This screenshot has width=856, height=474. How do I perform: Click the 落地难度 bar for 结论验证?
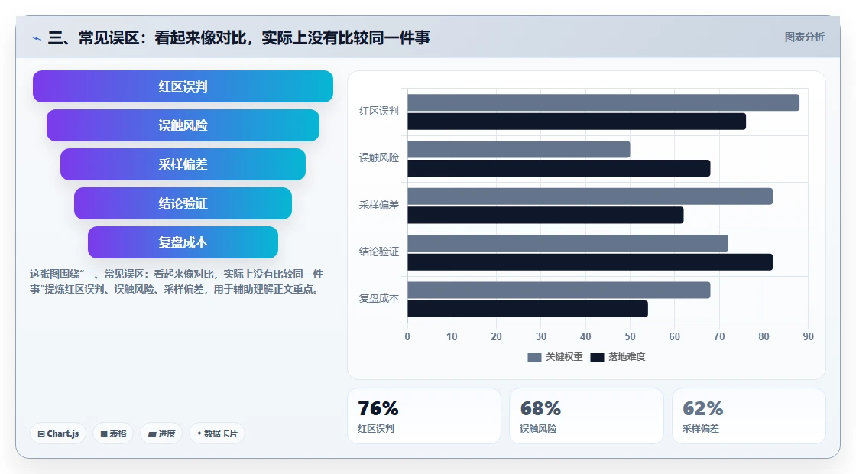click(590, 262)
